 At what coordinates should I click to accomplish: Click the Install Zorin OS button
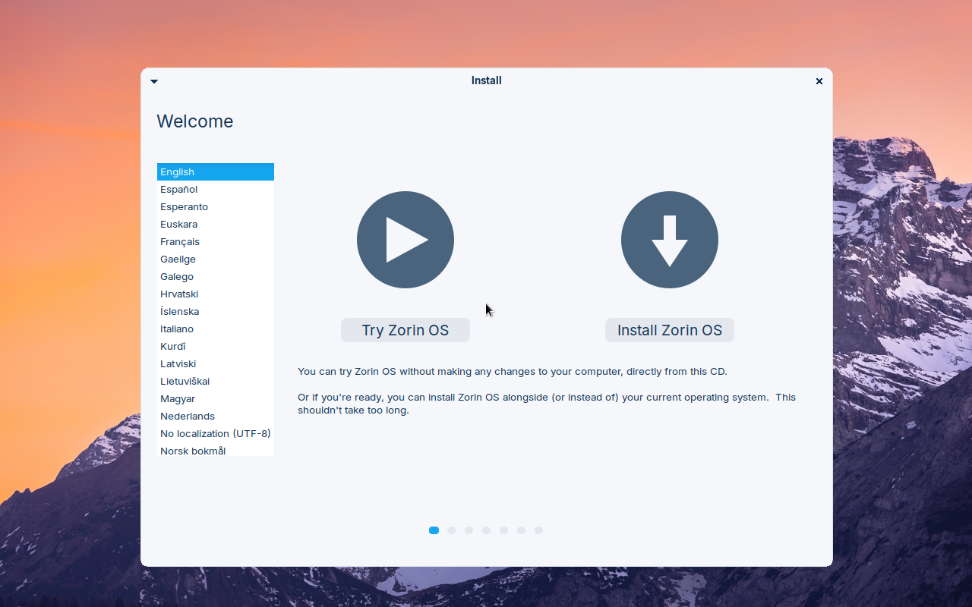pos(670,330)
